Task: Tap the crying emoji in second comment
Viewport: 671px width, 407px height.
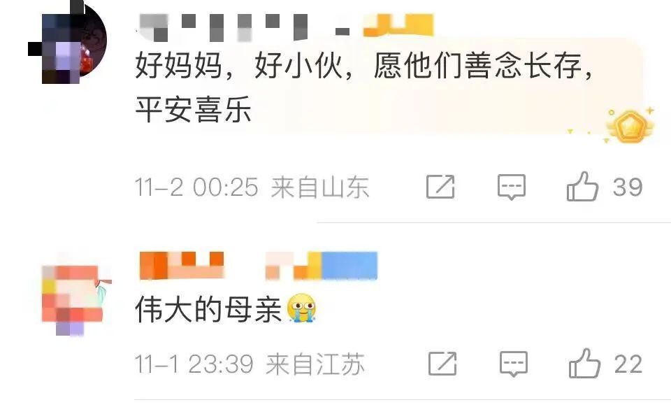Action: pyautogui.click(x=302, y=308)
